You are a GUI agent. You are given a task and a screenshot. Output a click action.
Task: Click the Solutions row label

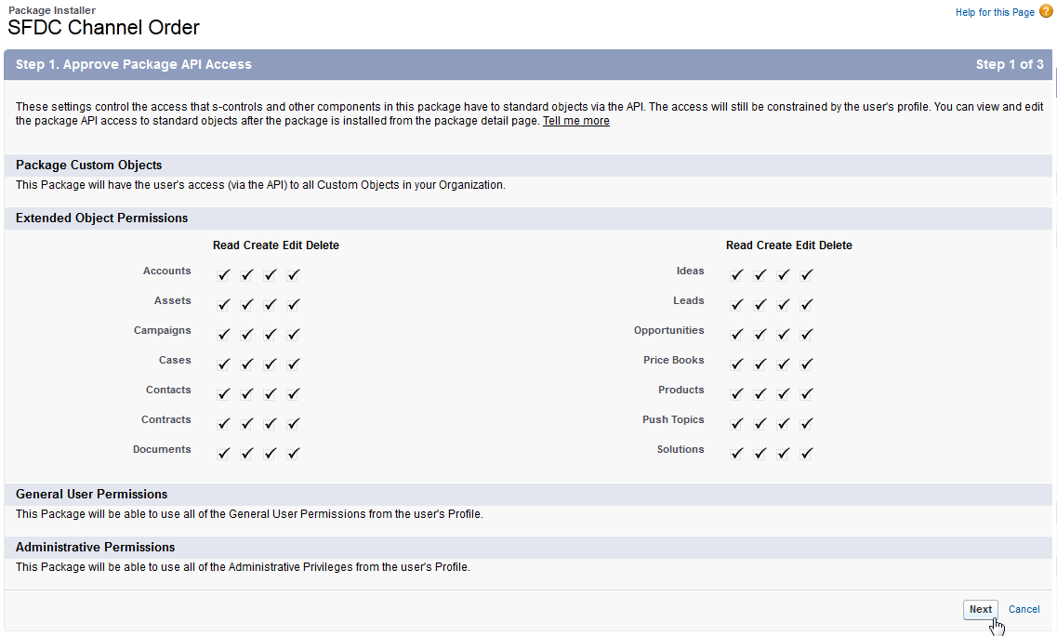[680, 448]
